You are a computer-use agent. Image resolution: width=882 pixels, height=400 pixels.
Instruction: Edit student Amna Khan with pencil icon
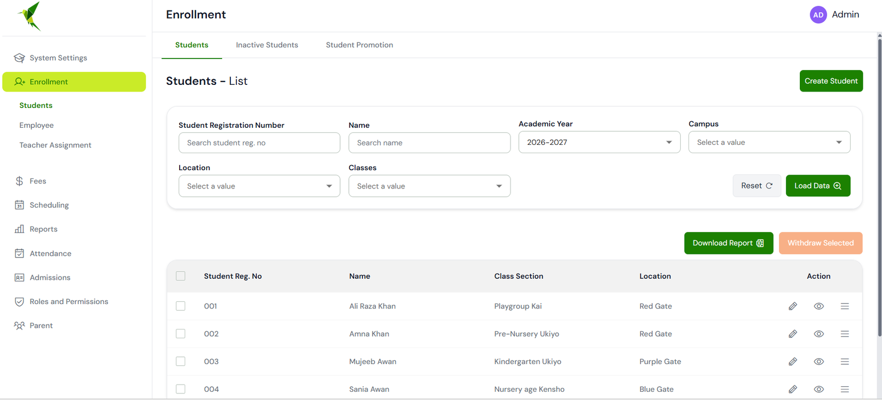pos(793,334)
